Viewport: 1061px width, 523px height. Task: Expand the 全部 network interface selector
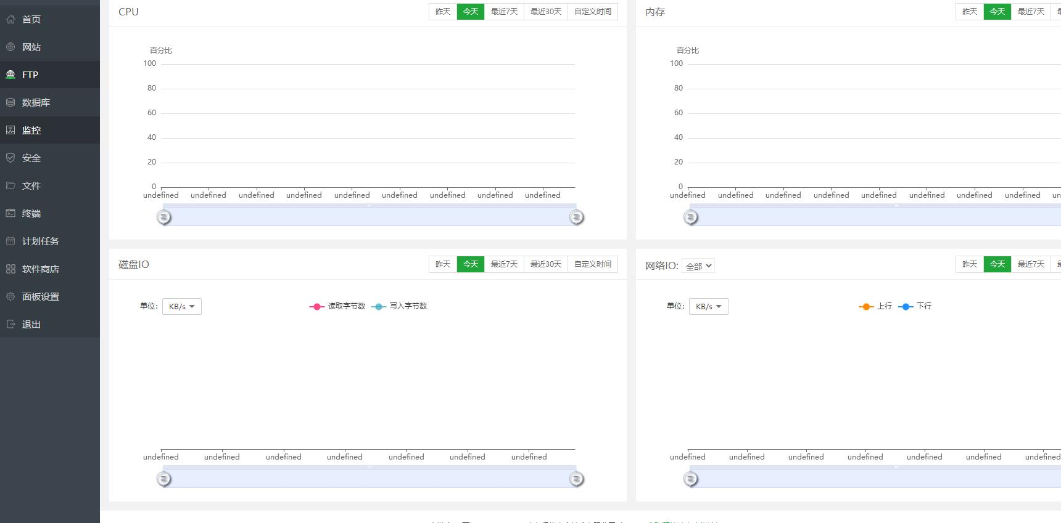pos(698,266)
